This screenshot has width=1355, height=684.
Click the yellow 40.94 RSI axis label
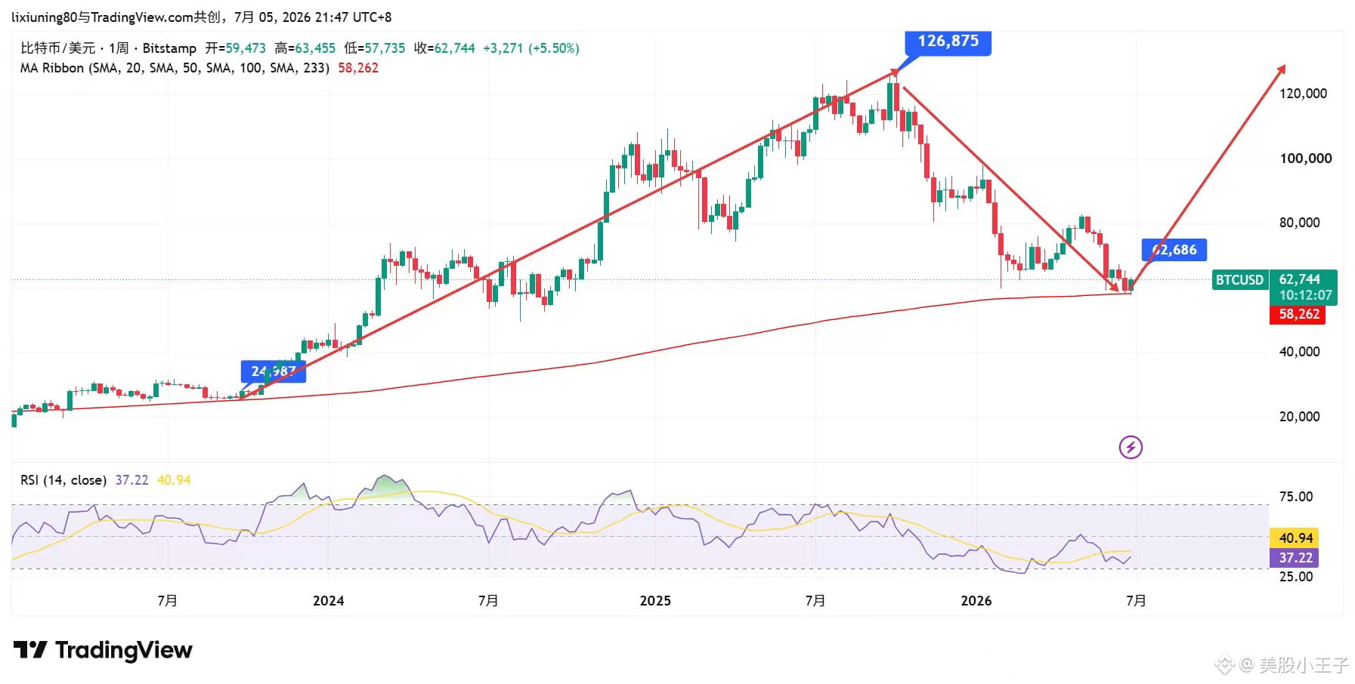(x=1295, y=538)
